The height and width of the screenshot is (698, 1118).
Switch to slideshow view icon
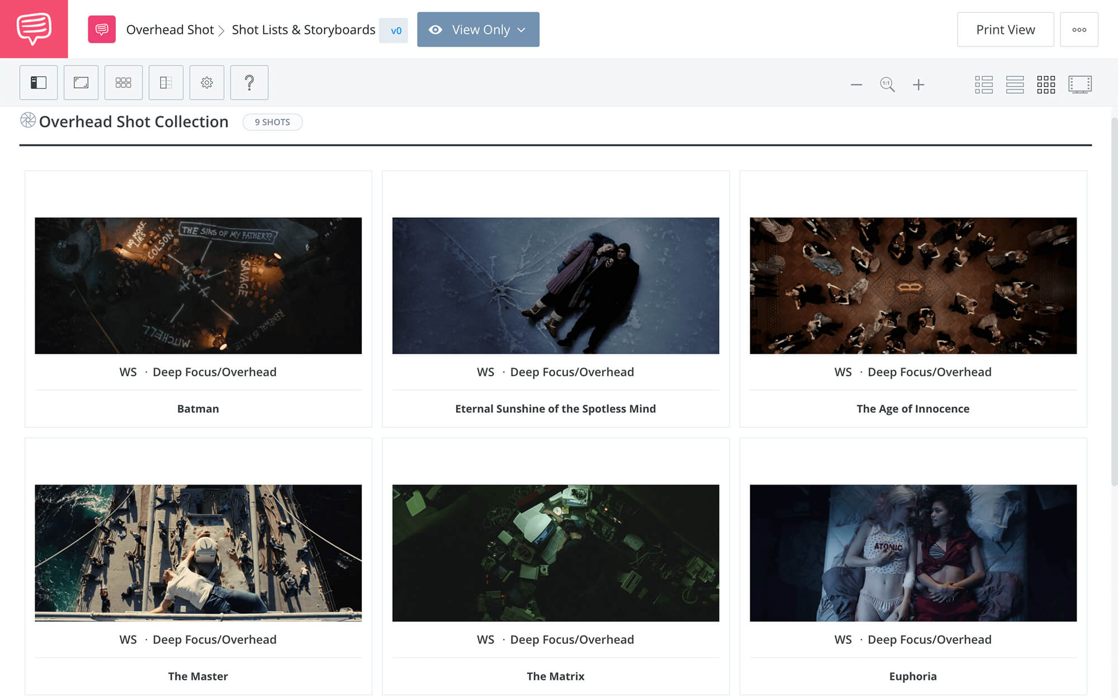(1080, 85)
